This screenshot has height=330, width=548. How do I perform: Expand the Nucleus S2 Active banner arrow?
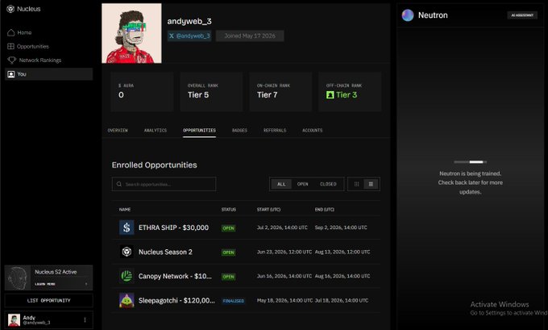coord(86,284)
